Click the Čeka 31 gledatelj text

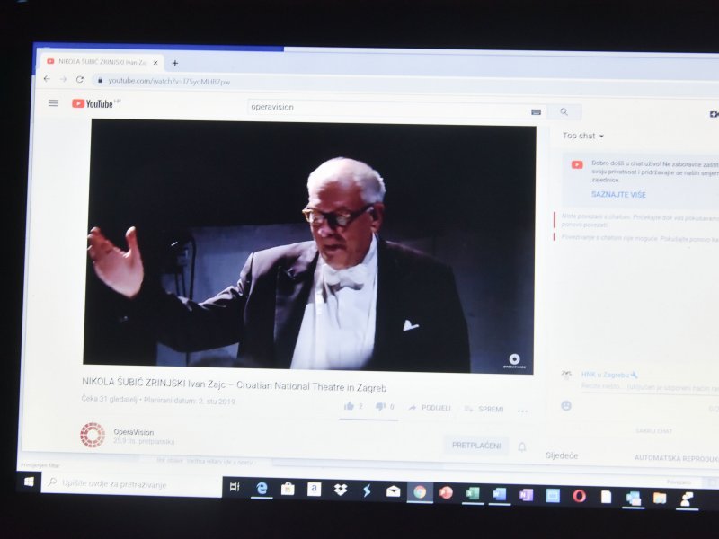pyautogui.click(x=109, y=399)
